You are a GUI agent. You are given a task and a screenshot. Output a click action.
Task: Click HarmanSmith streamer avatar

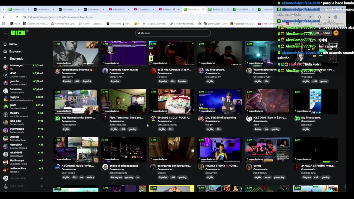point(57,119)
